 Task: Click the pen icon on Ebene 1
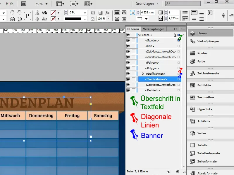click(x=175, y=35)
